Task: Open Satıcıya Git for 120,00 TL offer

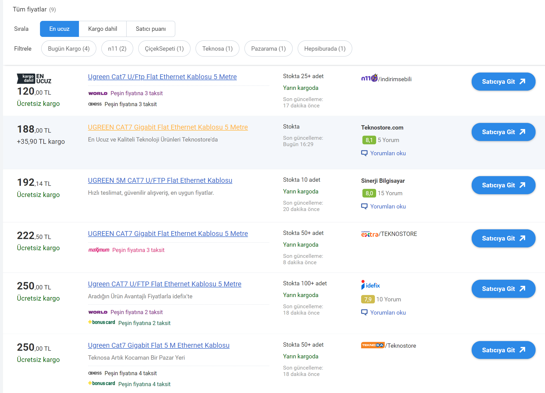Action: coord(503,82)
